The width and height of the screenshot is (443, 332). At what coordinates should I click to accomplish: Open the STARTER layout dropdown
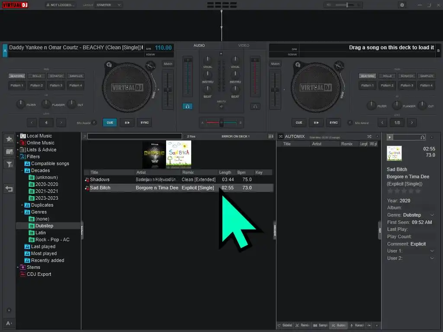109,5
